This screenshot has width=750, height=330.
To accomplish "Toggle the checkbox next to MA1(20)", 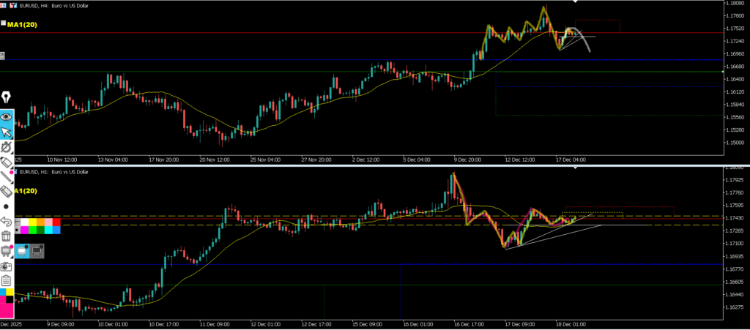I will (4, 23).
